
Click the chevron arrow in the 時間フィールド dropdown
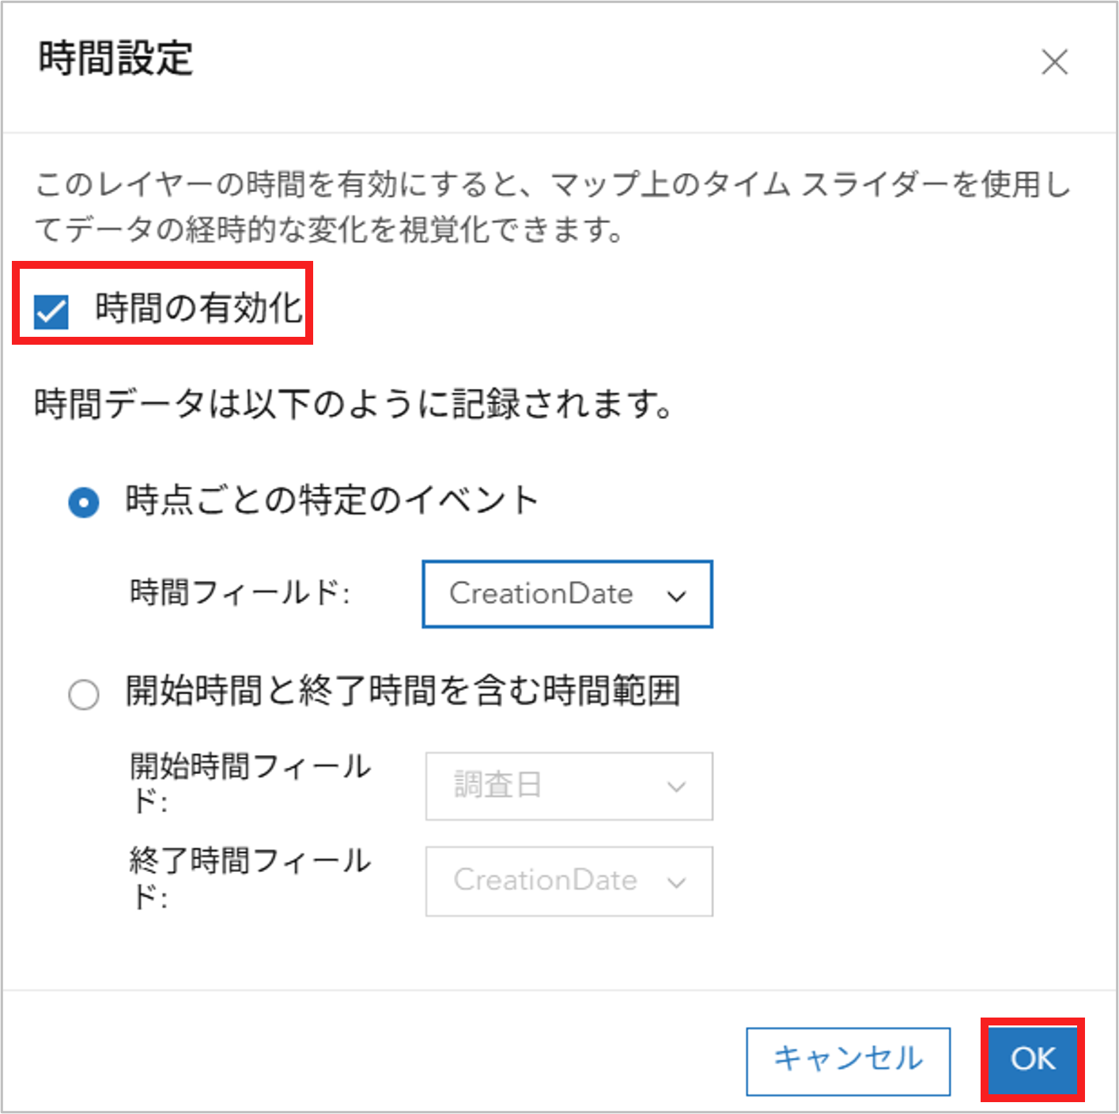coord(676,596)
